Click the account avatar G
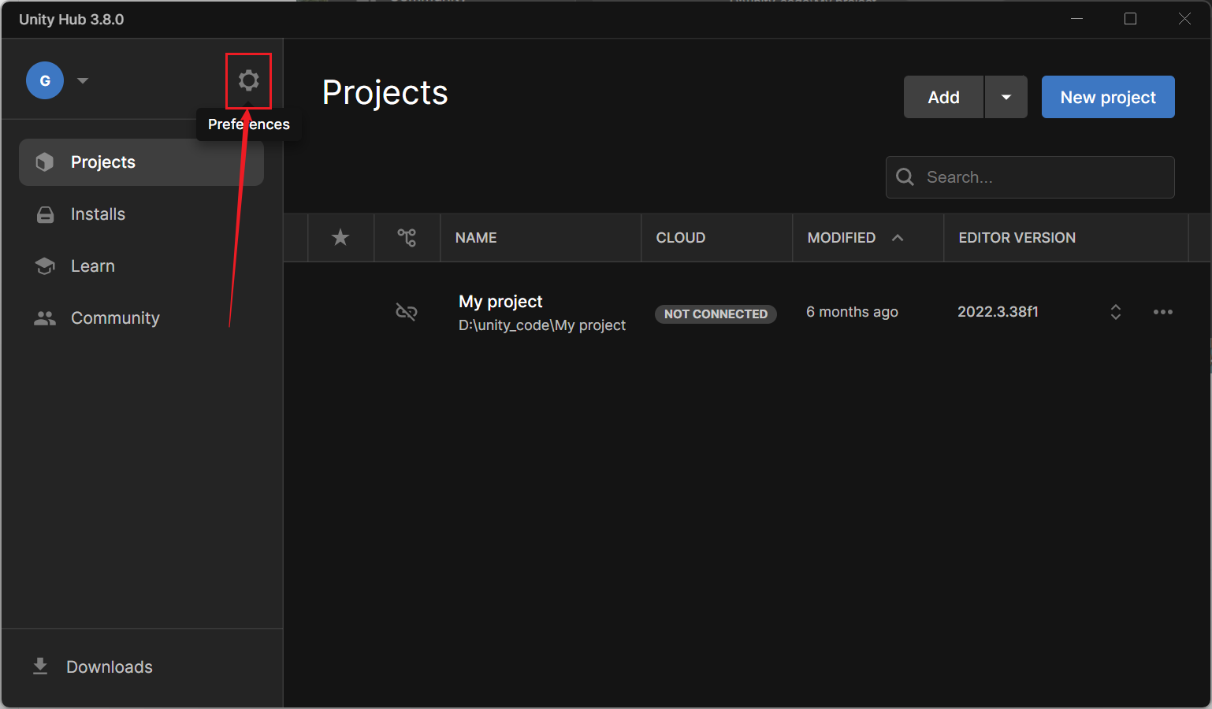Viewport: 1212px width, 709px height. 45,80
